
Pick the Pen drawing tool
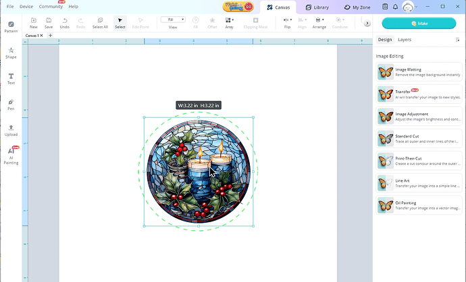pyautogui.click(x=11, y=103)
